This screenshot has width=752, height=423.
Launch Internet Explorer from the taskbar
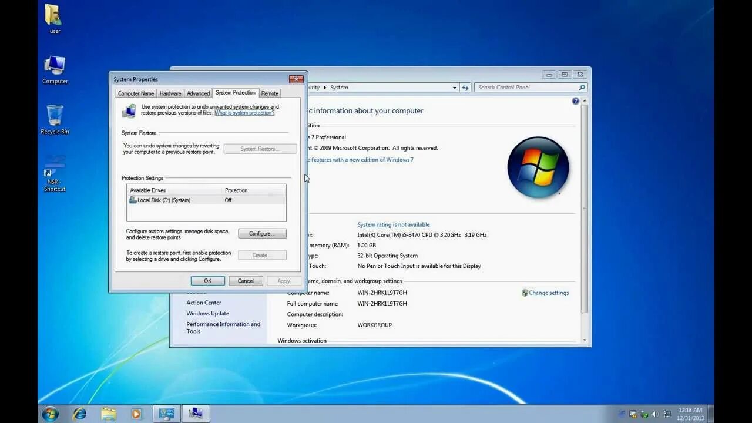[79, 414]
